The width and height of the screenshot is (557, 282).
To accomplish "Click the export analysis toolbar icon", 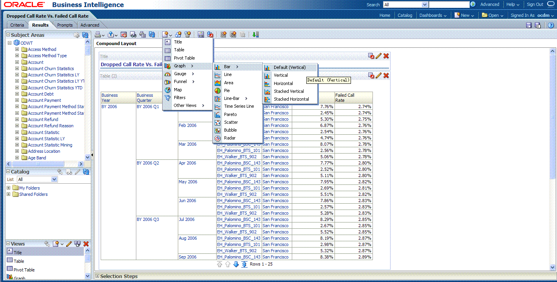I will point(110,34).
